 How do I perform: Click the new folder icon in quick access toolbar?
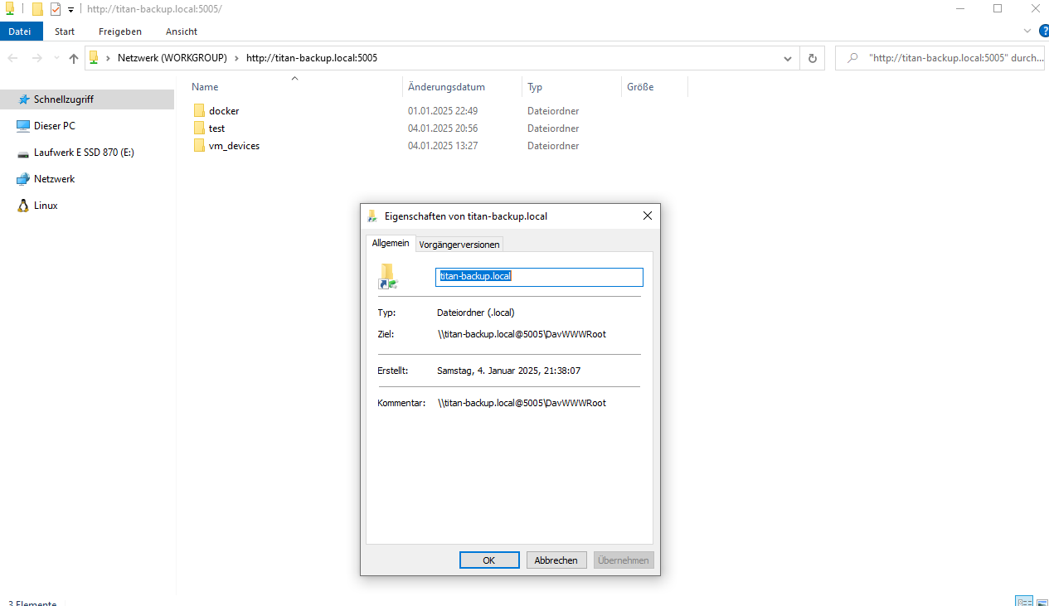coord(37,9)
